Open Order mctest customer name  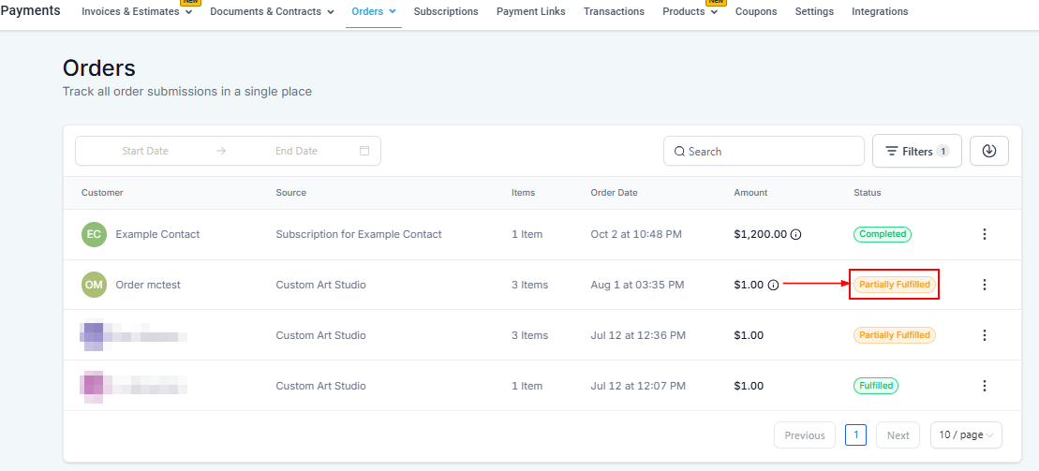148,285
